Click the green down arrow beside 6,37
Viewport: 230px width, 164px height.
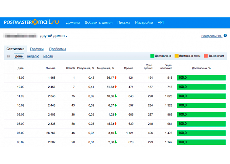pos(116,105)
